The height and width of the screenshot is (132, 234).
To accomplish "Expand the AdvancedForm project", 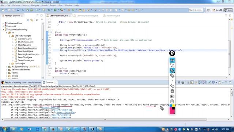I will pyautogui.click(x=3, y=23).
